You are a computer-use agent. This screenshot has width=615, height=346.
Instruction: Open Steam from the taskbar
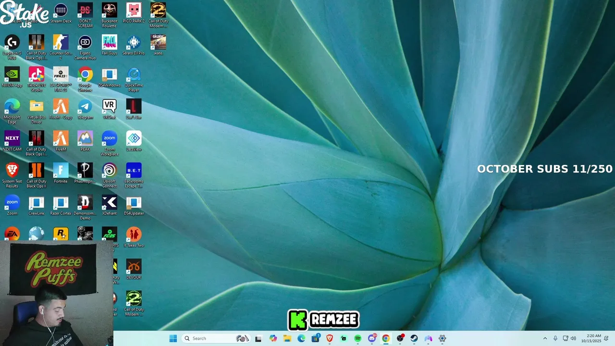(x=414, y=338)
